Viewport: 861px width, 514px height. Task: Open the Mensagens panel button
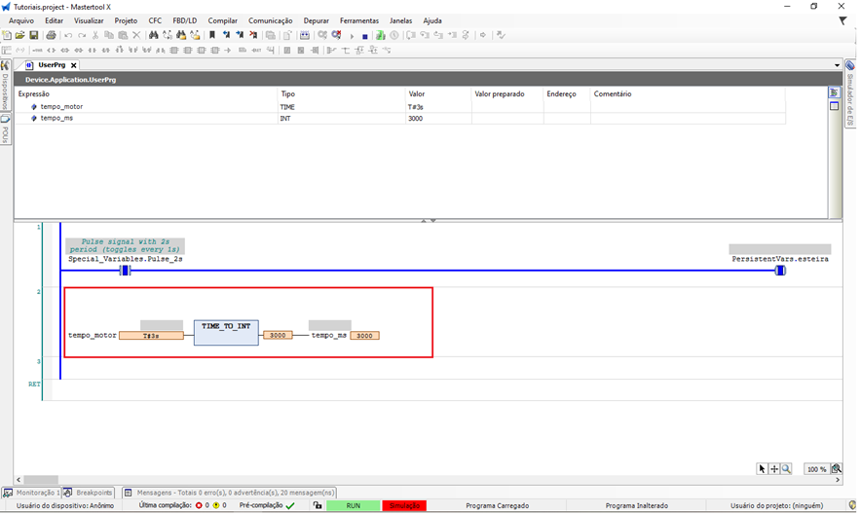pos(230,493)
